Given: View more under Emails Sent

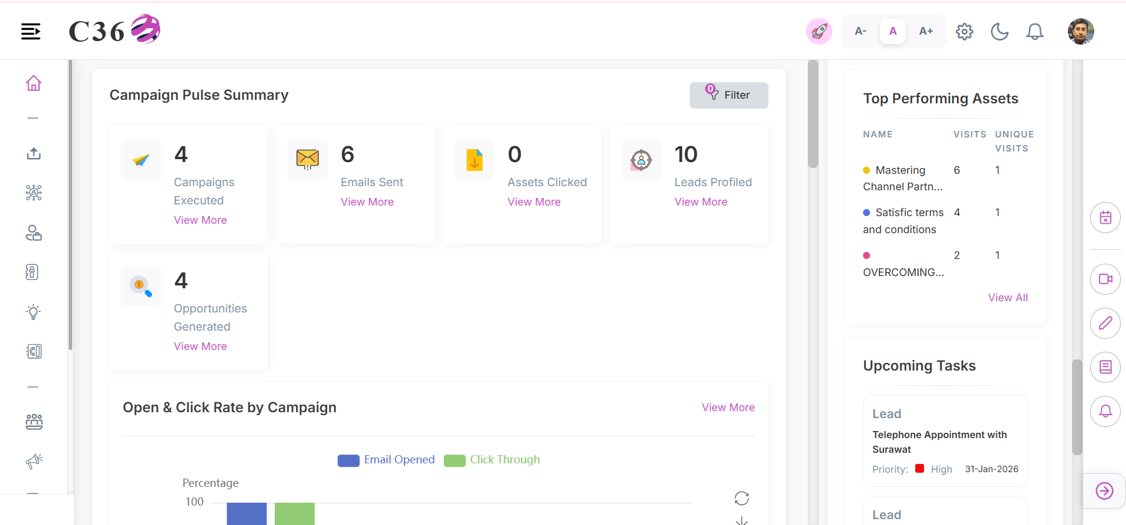Looking at the screenshot, I should coord(367,202).
